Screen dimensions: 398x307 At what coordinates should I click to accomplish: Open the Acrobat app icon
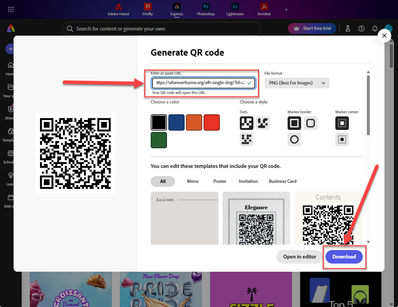pyautogui.click(x=264, y=7)
